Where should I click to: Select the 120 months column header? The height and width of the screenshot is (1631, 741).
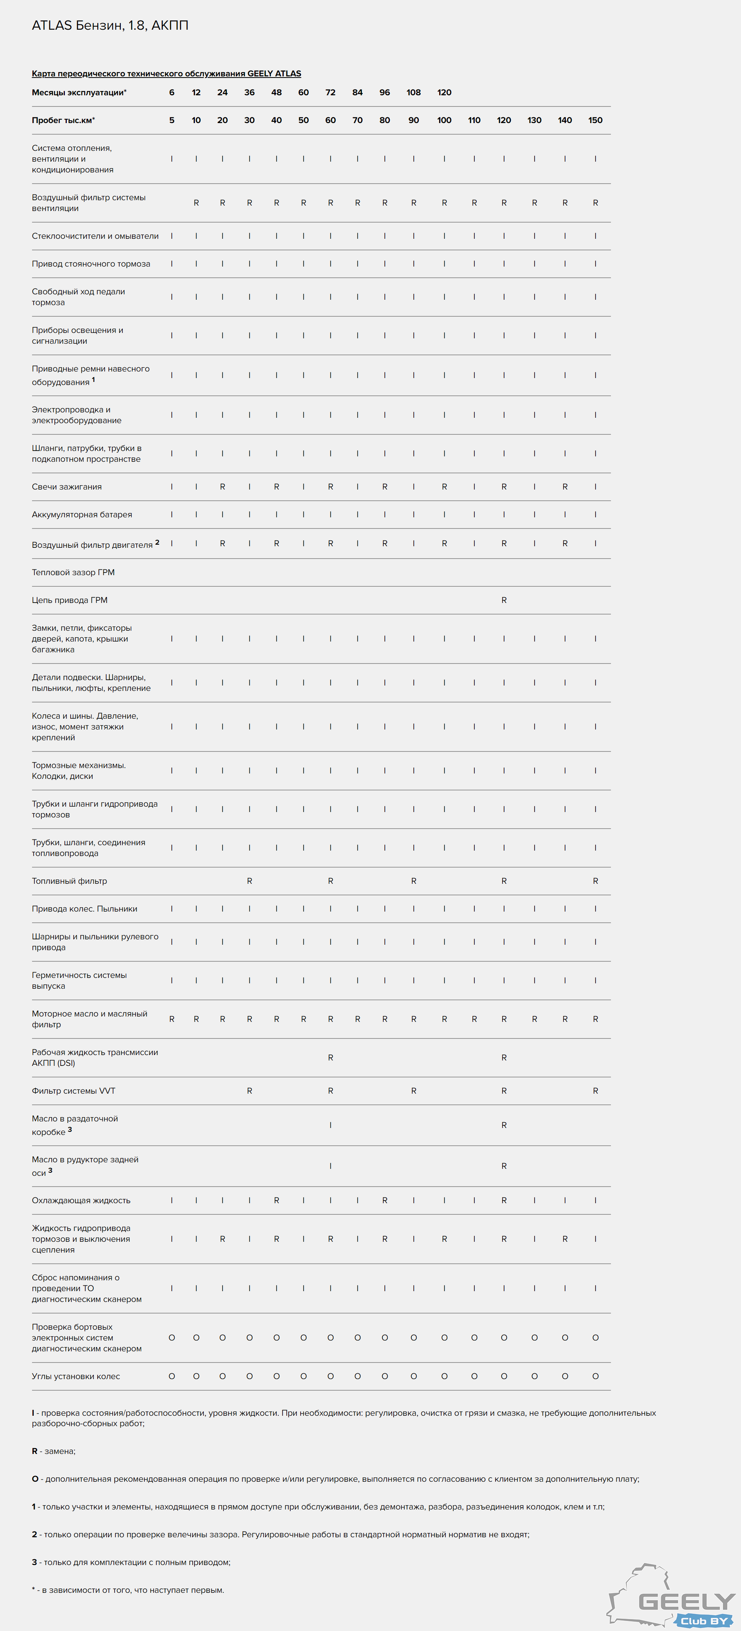444,93
